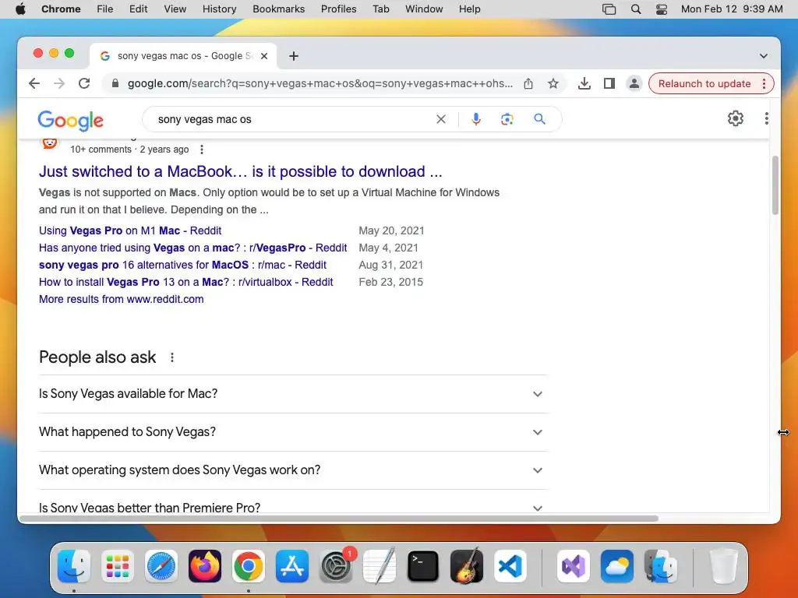Open Trash in the Dock

coord(723,566)
